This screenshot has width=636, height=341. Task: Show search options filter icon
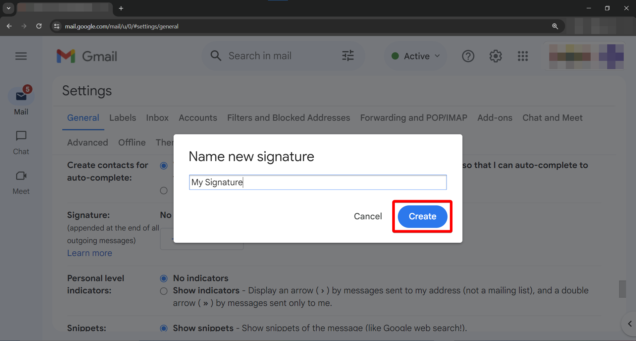tap(348, 56)
